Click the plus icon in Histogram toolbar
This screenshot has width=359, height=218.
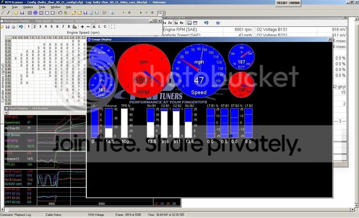point(82,27)
